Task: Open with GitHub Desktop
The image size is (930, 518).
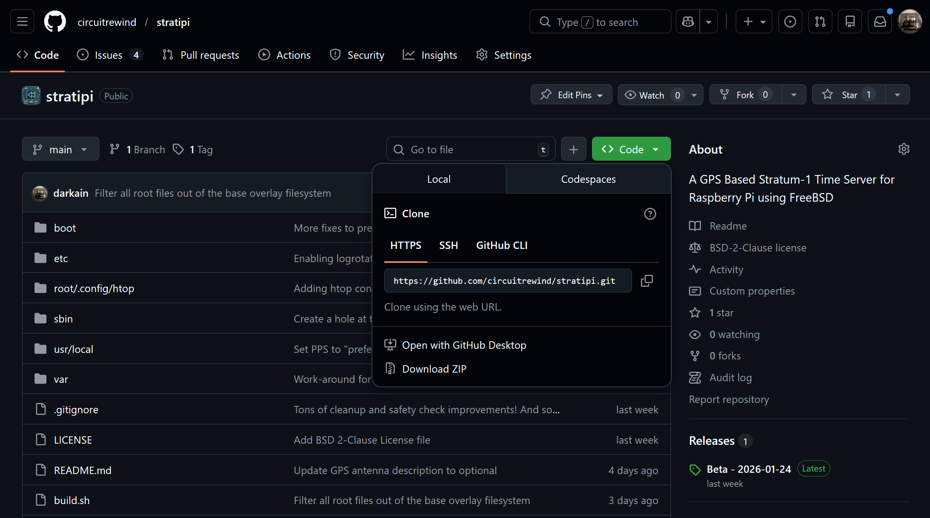Action: (464, 345)
